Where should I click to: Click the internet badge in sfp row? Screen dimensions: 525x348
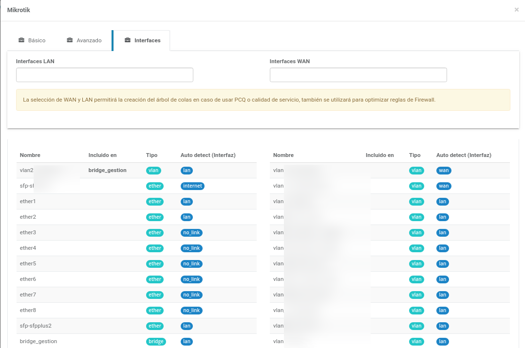point(192,186)
